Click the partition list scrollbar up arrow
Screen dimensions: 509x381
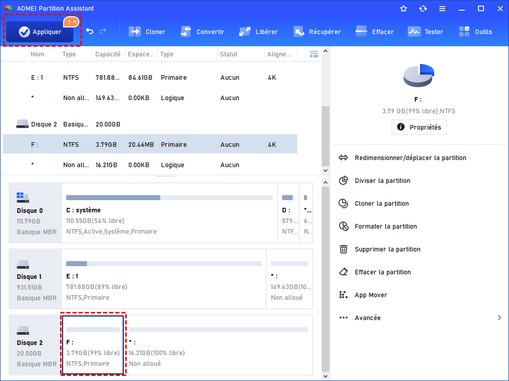[325, 51]
